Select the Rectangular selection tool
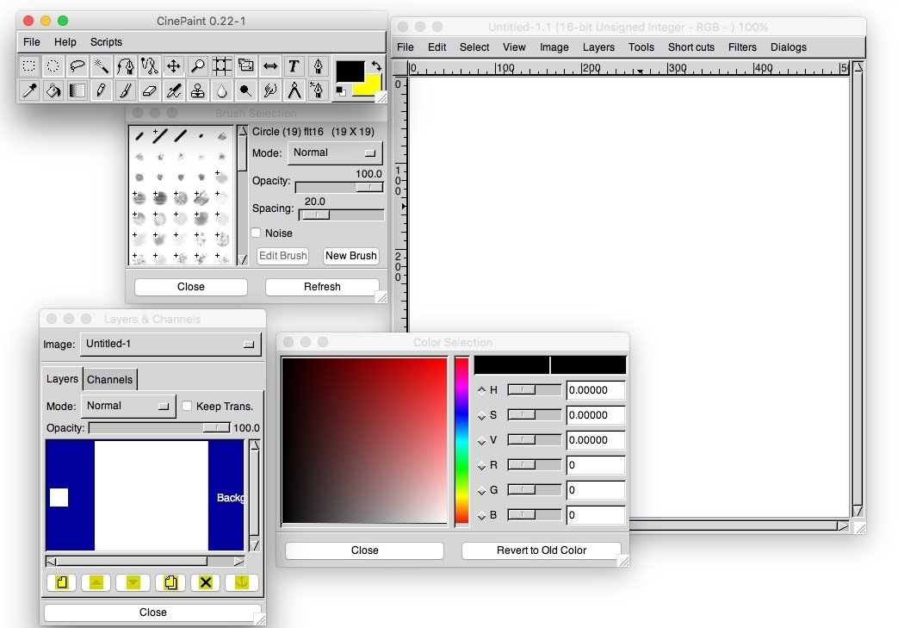 [x=28, y=66]
